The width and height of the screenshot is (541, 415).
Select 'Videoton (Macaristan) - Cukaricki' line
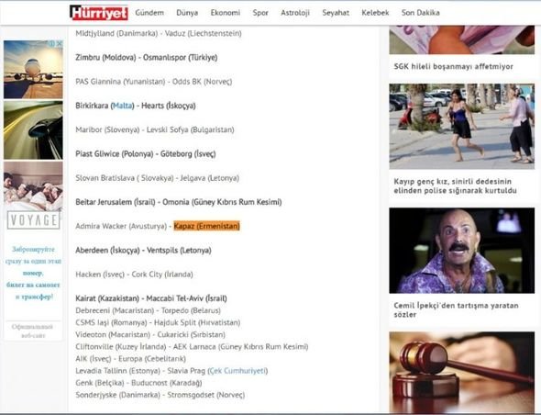[x=150, y=334]
